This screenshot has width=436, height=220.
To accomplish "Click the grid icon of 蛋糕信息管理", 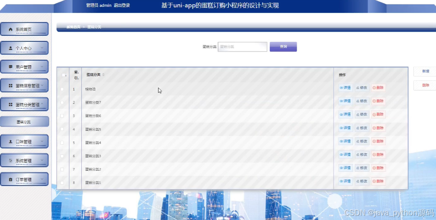I will click(11, 86).
